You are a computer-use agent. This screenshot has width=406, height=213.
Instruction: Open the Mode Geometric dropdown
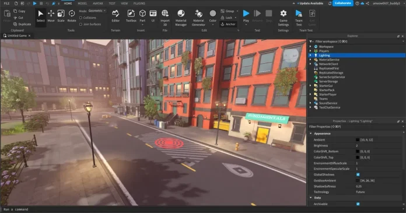[x=97, y=11]
